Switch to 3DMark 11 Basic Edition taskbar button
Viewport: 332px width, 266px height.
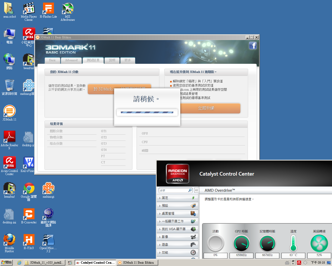click(x=137, y=263)
